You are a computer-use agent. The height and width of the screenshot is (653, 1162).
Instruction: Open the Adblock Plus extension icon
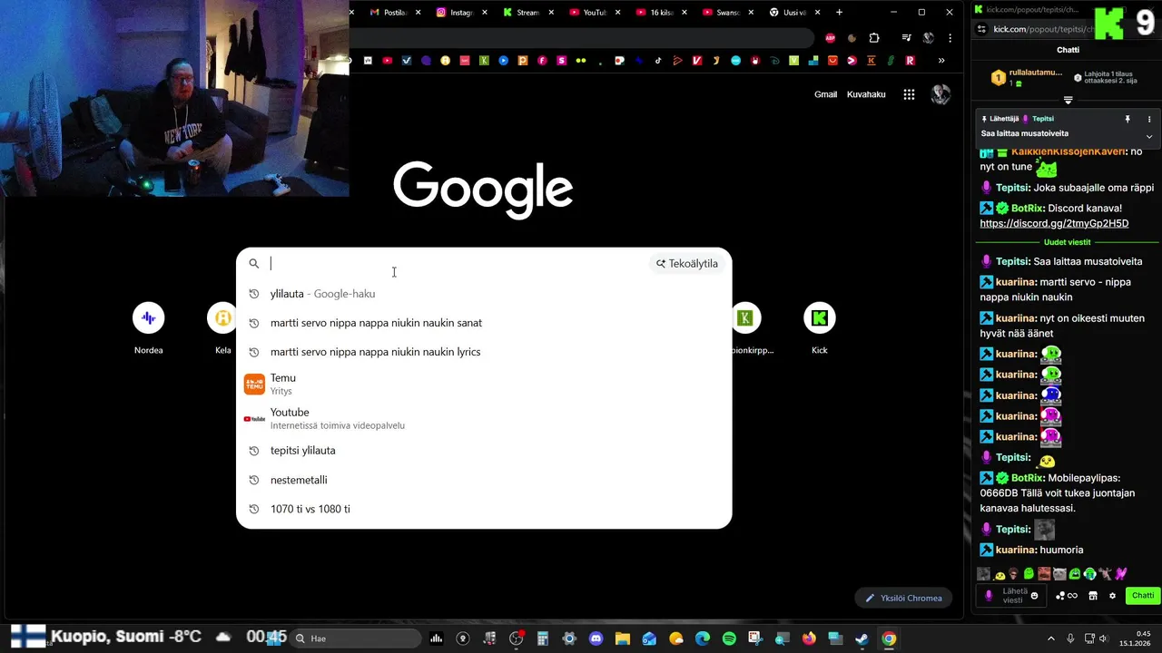click(830, 38)
